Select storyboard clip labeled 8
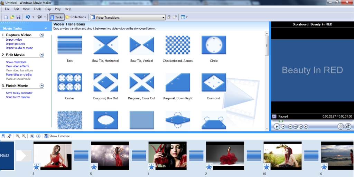 [53, 156]
